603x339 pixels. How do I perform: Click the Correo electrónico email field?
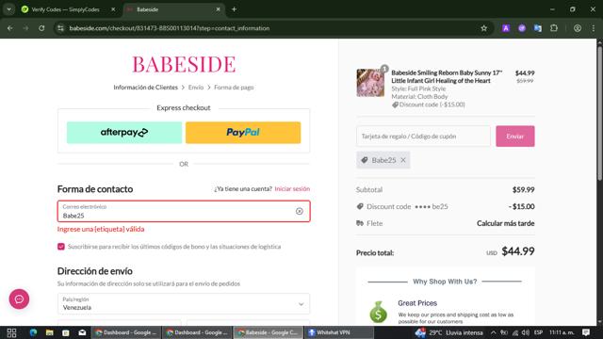pyautogui.click(x=184, y=211)
